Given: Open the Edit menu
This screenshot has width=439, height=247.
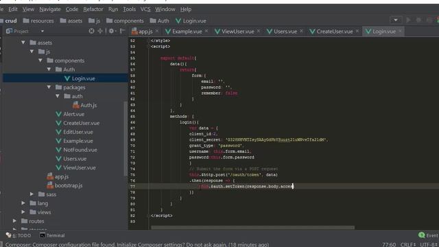Looking at the screenshot, I should click(x=13, y=9).
